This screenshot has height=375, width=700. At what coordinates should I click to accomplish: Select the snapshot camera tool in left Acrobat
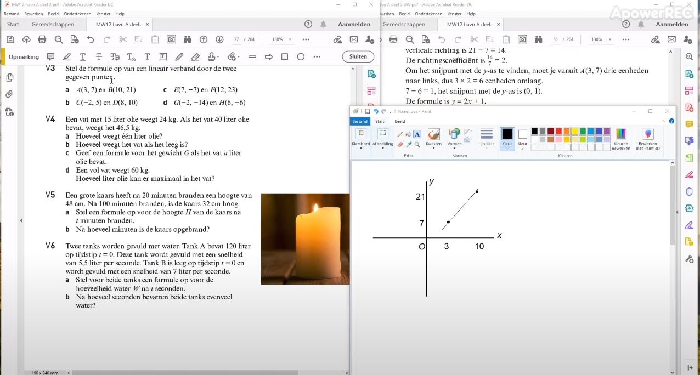click(171, 39)
